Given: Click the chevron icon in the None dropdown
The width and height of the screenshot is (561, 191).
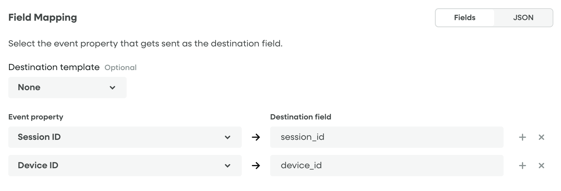Looking at the screenshot, I should pyautogui.click(x=112, y=88).
